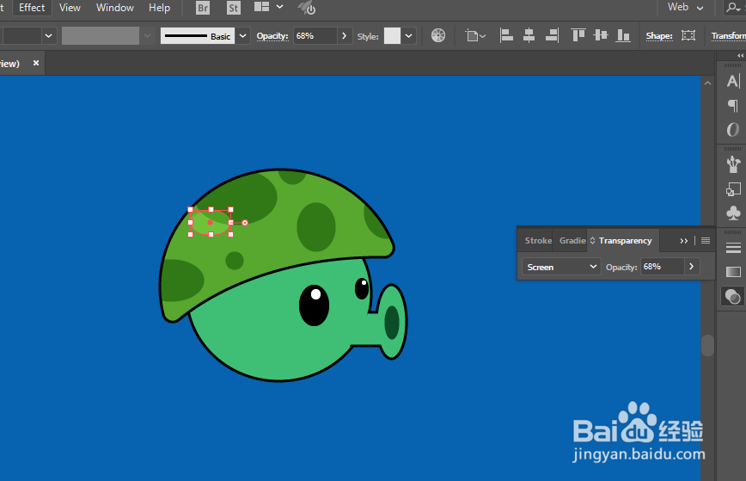Open the Transform link
Viewport: 746px width, 481px height.
click(x=729, y=36)
